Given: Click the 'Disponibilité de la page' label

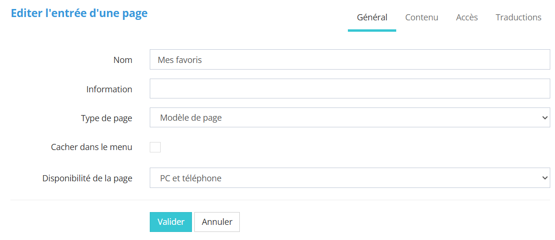Looking at the screenshot, I should pyautogui.click(x=87, y=178).
